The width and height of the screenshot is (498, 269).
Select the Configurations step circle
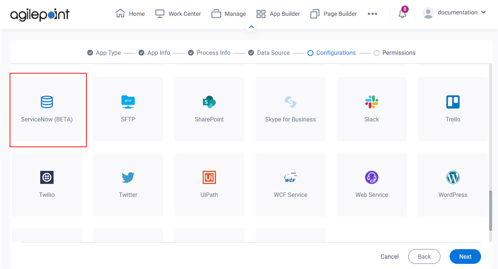[x=310, y=53]
